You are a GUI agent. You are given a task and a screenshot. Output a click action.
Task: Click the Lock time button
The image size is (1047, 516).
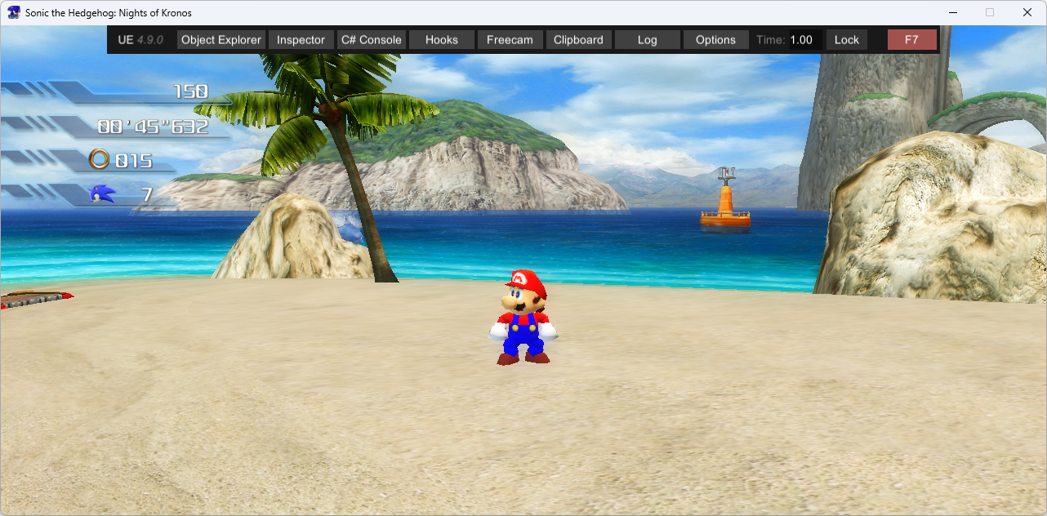(x=847, y=39)
